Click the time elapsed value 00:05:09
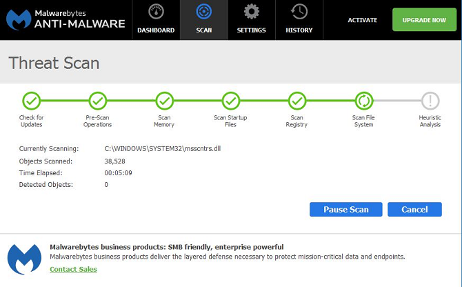Image resolution: width=462 pixels, height=287 pixels. [118, 173]
